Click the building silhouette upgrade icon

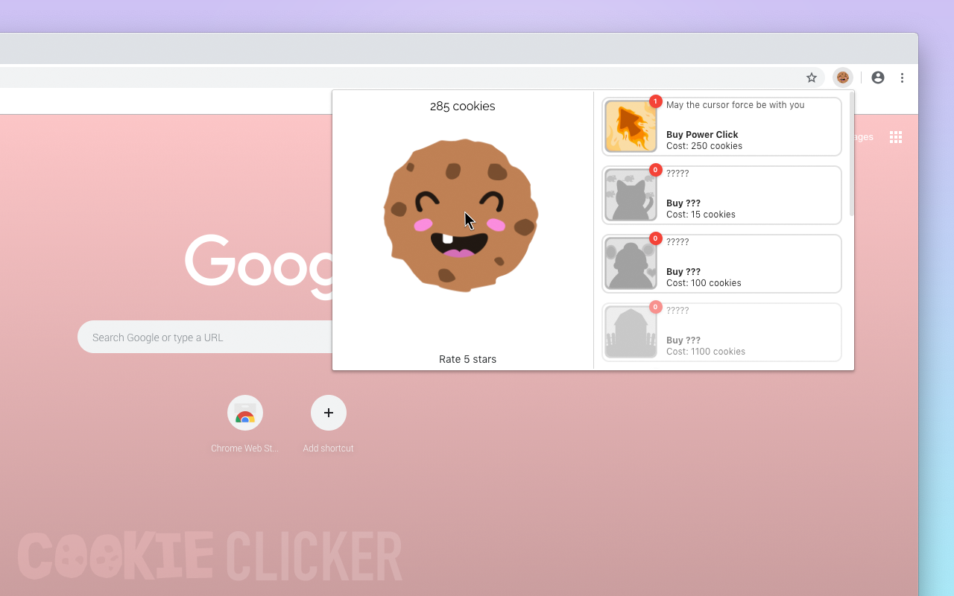[x=631, y=332]
